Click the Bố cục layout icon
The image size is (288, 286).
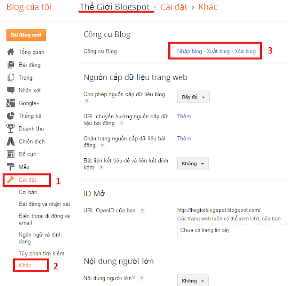tap(11, 154)
